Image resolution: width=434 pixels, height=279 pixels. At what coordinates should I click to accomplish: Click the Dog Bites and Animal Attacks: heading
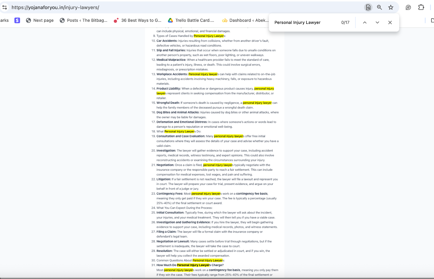[x=178, y=112]
